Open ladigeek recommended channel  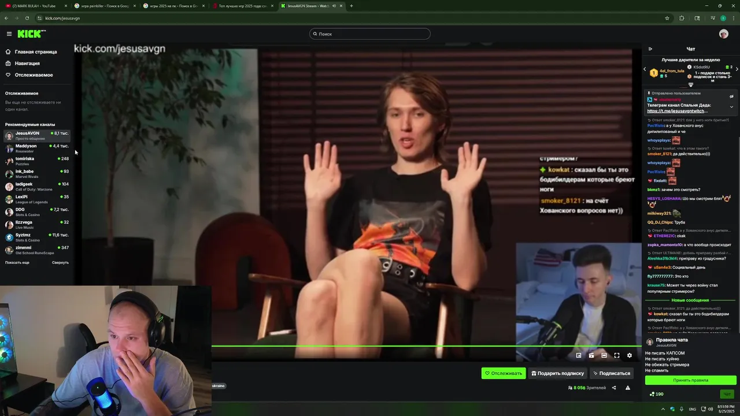tap(37, 187)
